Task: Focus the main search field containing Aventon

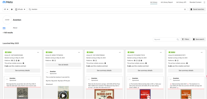Action: click(107, 9)
